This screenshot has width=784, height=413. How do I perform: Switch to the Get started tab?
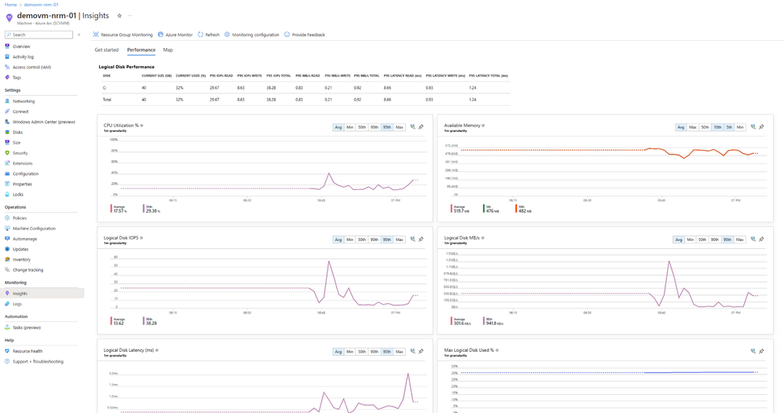click(x=107, y=50)
